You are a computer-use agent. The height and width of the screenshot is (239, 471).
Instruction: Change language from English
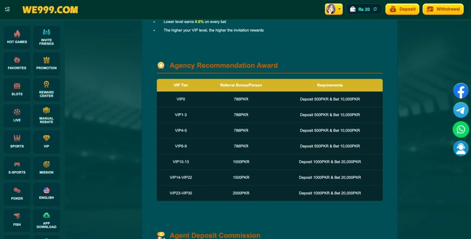pyautogui.click(x=46, y=194)
